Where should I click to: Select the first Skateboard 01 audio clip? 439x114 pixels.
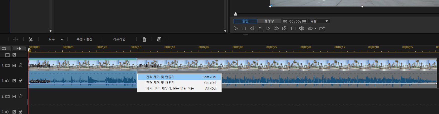[x=83, y=80]
